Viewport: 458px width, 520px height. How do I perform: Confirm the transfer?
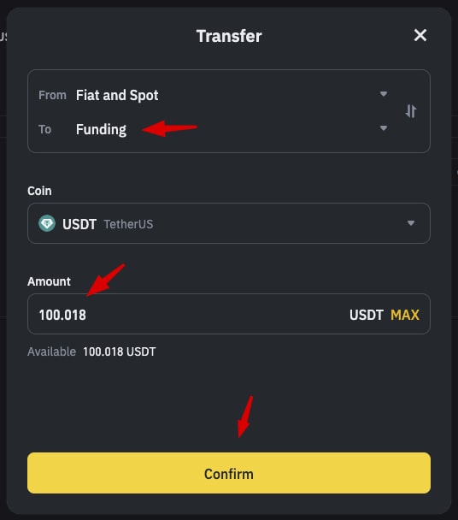click(x=229, y=473)
